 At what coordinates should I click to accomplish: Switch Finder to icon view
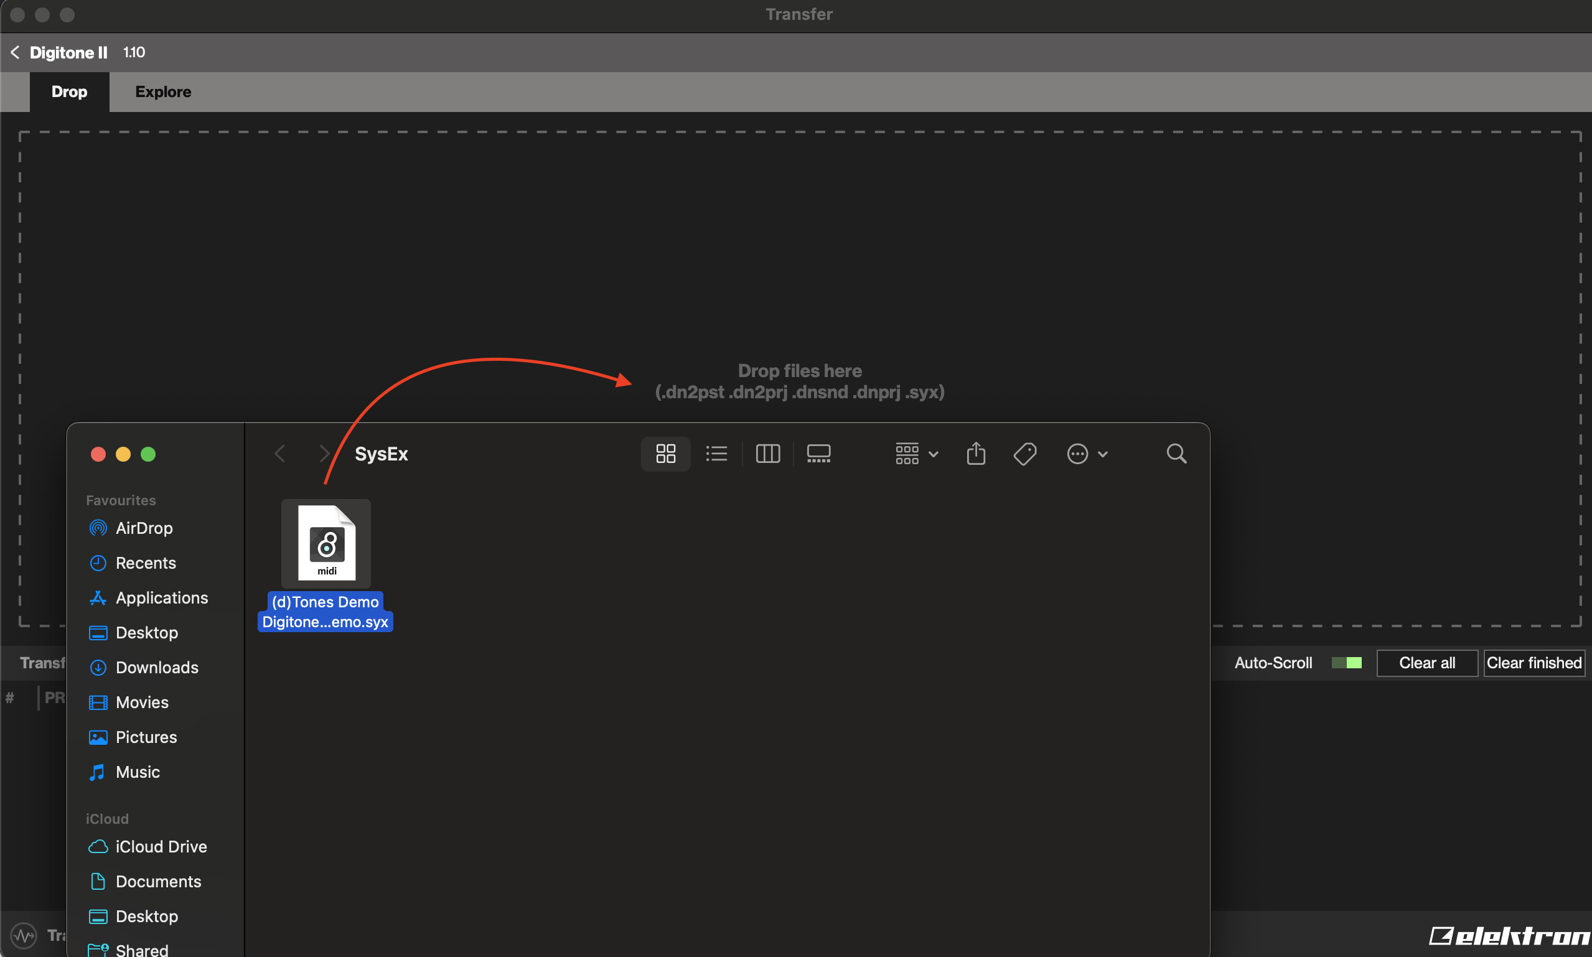(665, 454)
